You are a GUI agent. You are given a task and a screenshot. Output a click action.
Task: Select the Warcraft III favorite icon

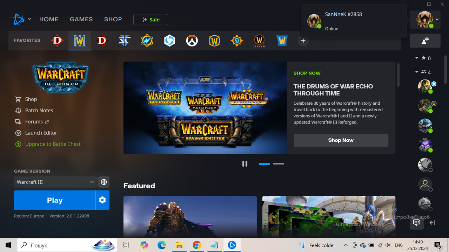[x=80, y=41]
